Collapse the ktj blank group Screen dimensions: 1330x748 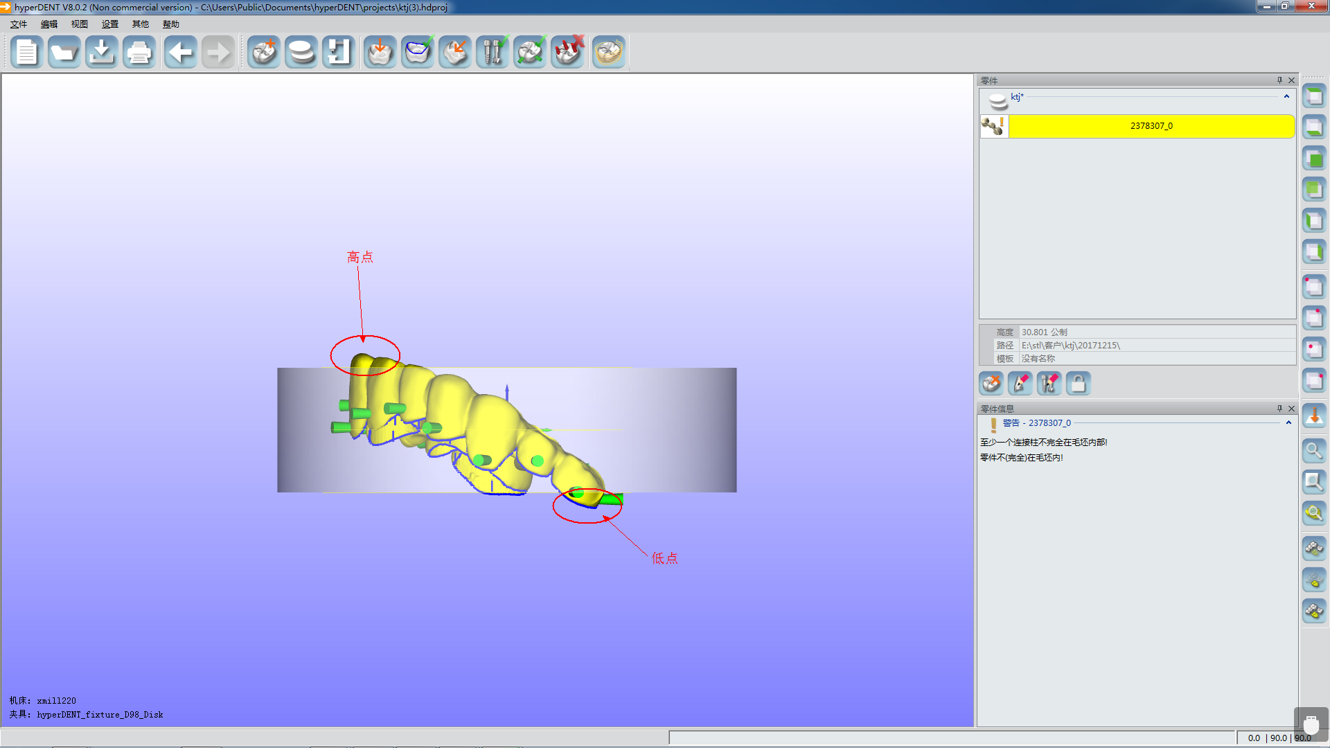point(1286,97)
